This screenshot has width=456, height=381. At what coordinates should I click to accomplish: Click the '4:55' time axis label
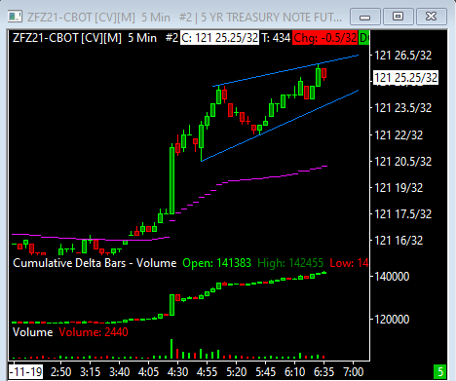click(207, 371)
